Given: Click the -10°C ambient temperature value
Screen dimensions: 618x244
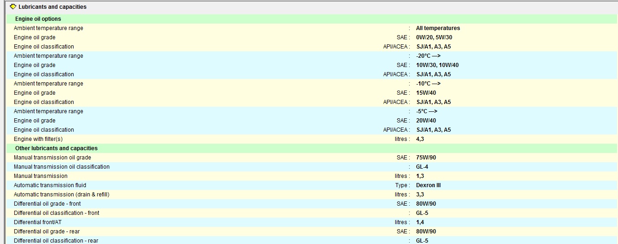Looking at the screenshot, I should (428, 84).
